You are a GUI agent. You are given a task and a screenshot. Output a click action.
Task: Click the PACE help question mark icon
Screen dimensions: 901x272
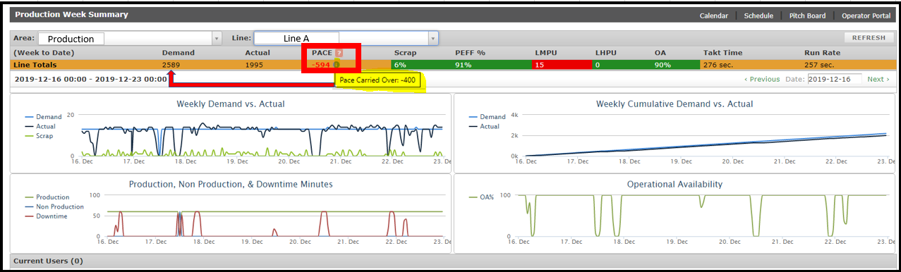pos(339,53)
